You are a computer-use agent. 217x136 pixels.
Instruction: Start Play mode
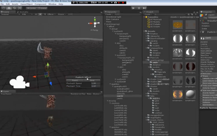coord(133,8)
